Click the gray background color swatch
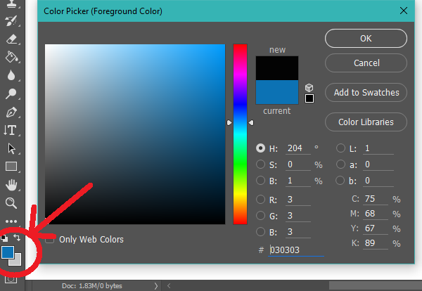This screenshot has height=291, width=422. [x=17, y=261]
